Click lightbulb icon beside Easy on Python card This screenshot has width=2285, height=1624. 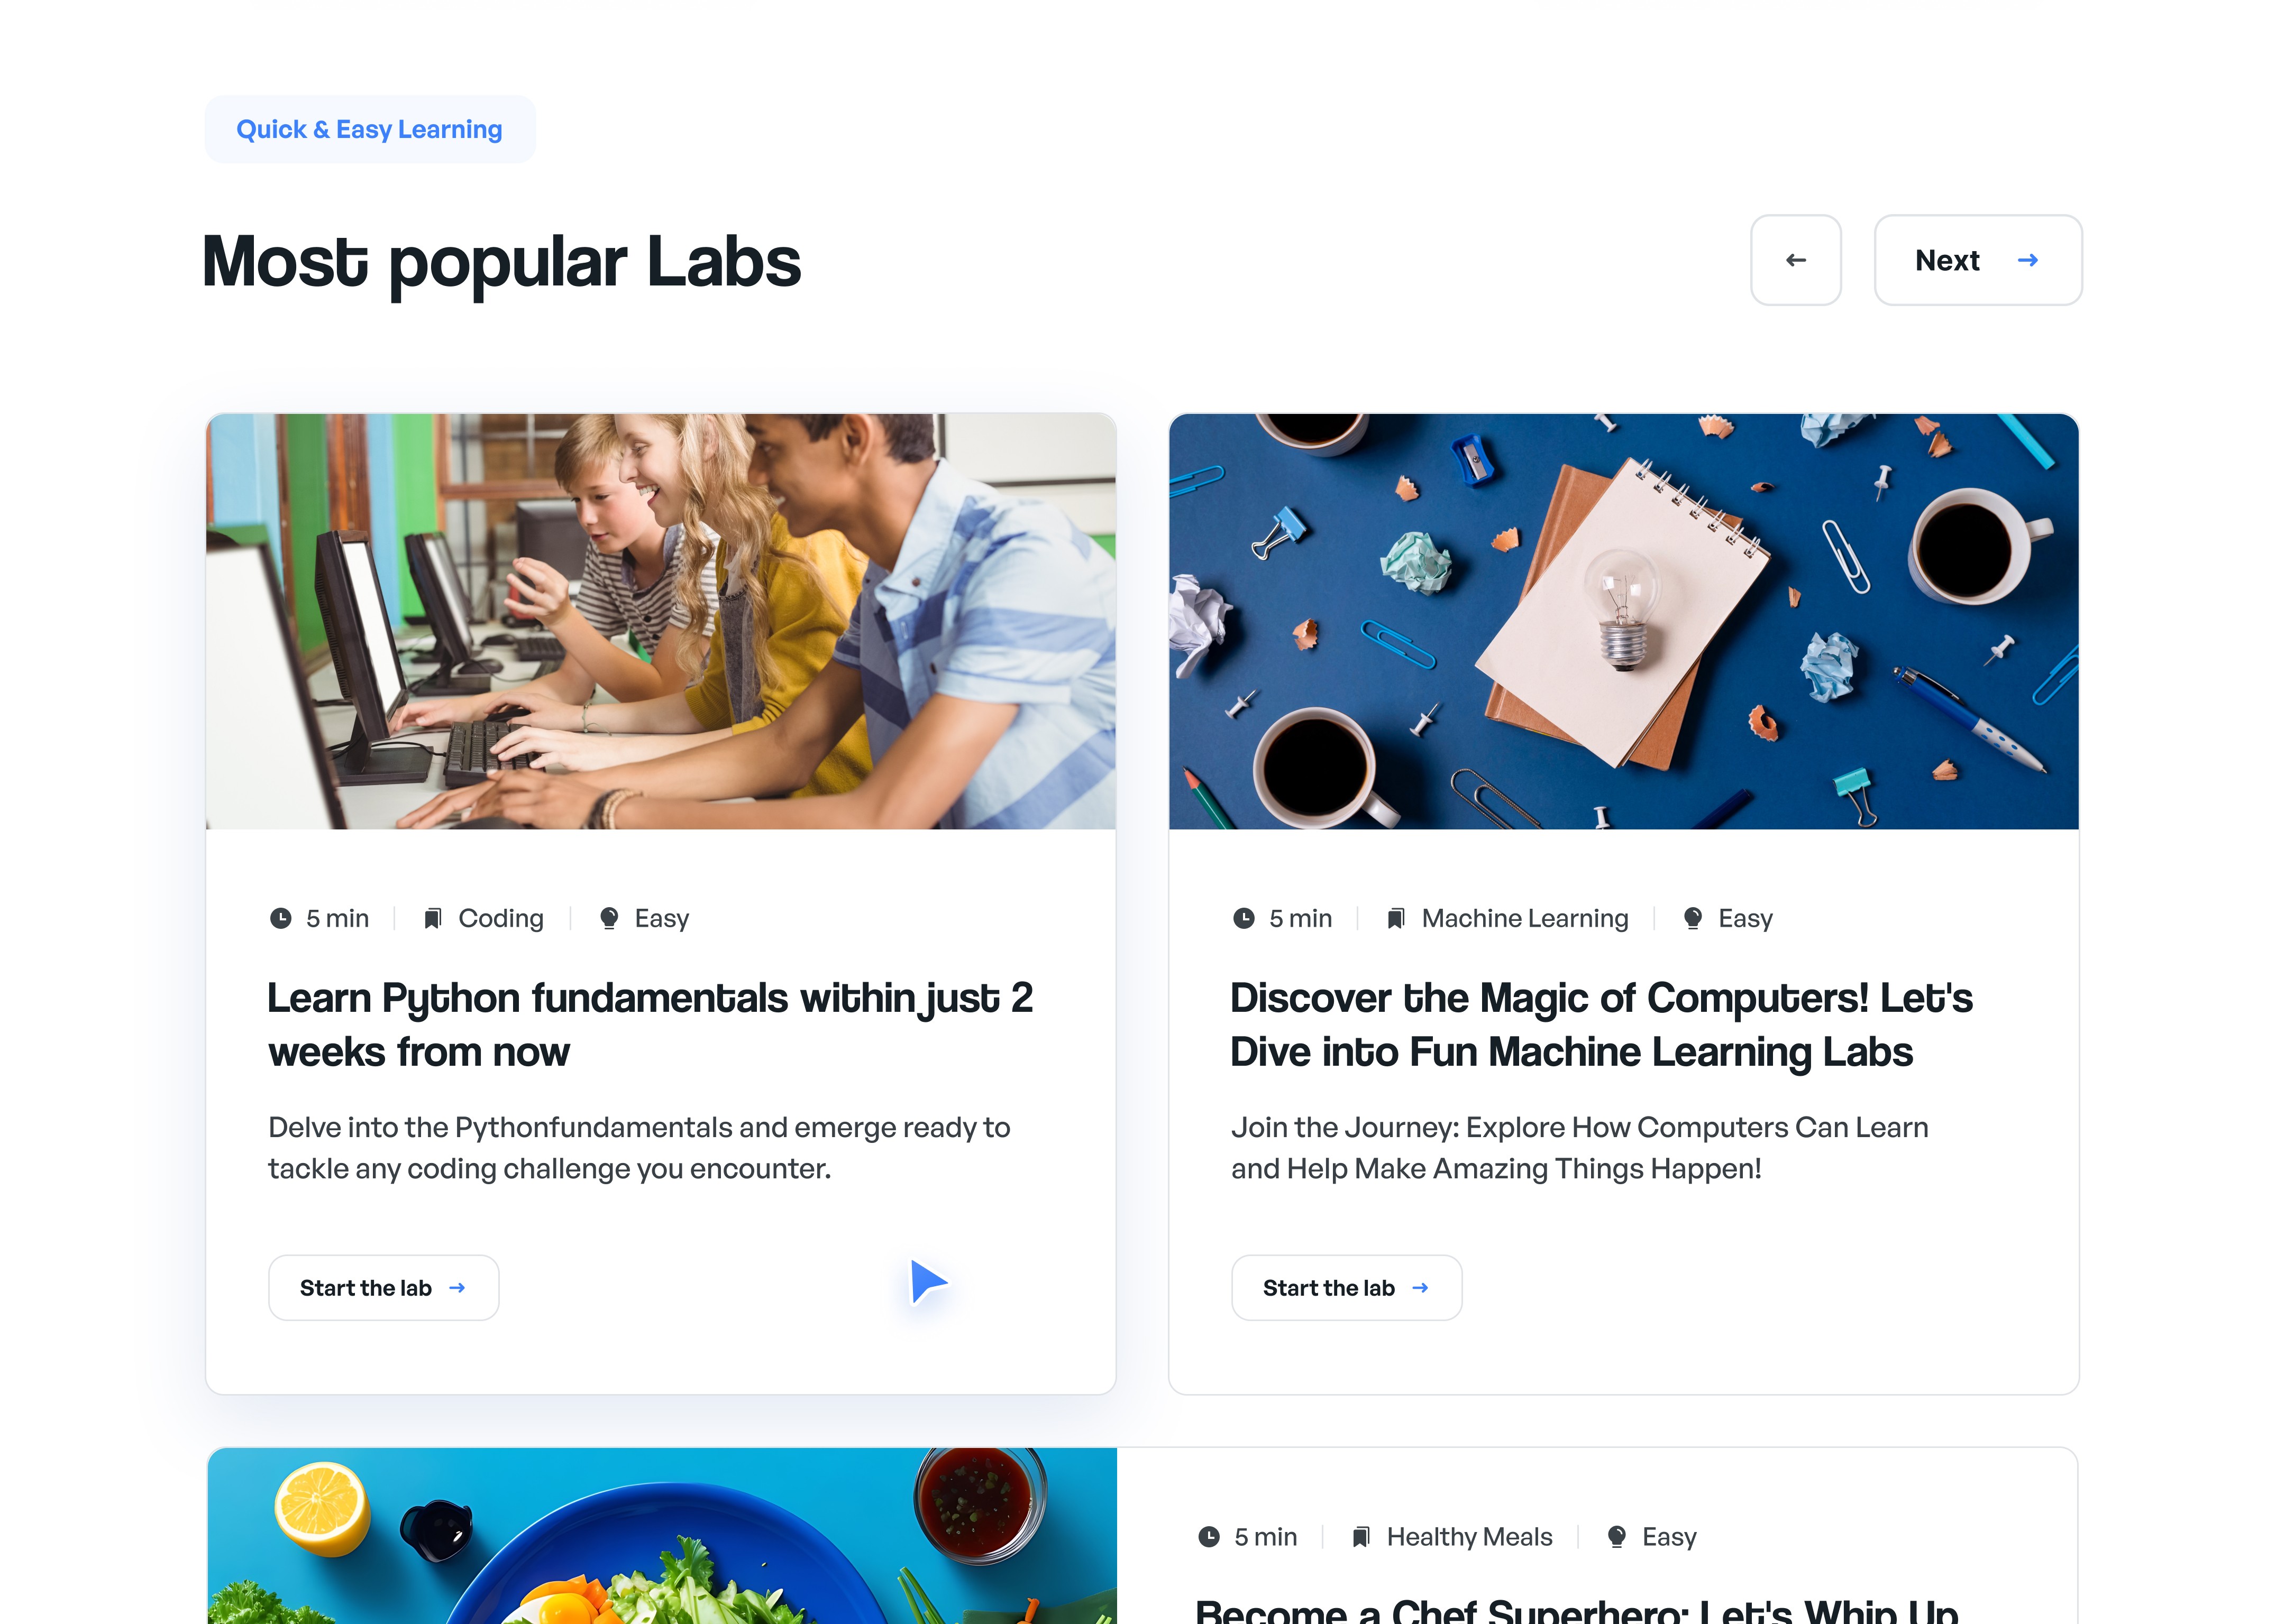coord(608,918)
